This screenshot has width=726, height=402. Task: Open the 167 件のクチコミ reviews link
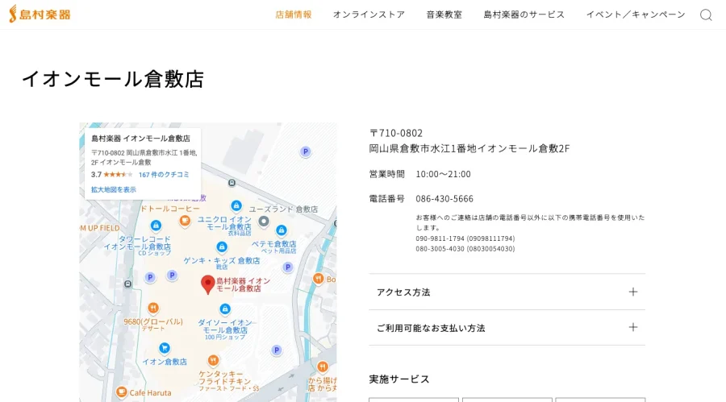pos(164,174)
